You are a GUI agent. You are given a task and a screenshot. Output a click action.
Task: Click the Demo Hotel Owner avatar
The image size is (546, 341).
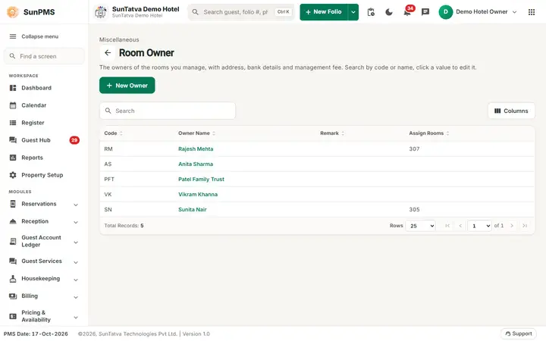pyautogui.click(x=445, y=12)
